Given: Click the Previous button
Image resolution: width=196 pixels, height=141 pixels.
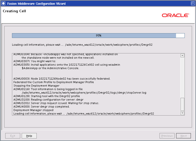Looking at the screenshot, I should pyautogui.click(x=167, y=136).
